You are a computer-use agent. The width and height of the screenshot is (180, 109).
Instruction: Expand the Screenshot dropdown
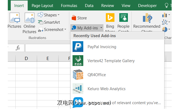point(52,30)
